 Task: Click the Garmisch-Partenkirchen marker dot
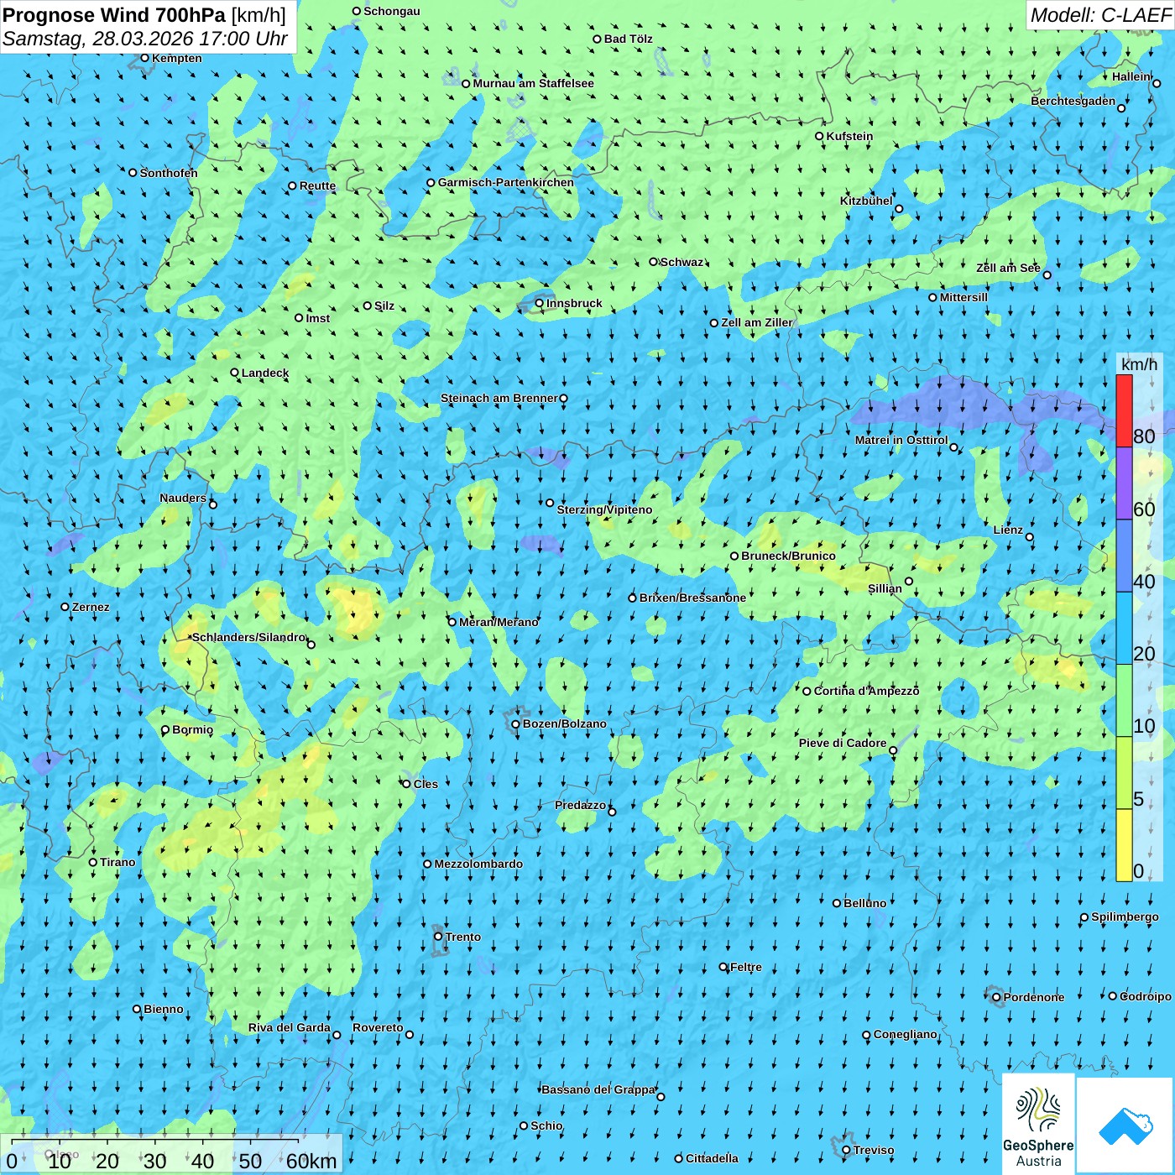point(431,183)
